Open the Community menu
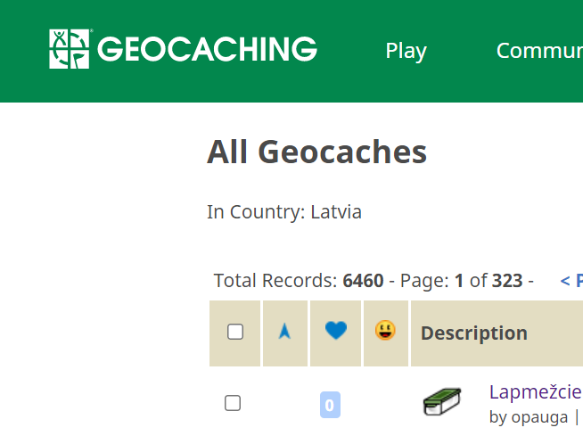Viewport: 583px width, 436px height. tap(538, 51)
